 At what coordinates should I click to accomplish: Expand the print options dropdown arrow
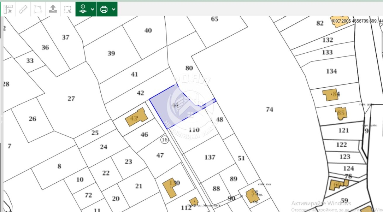pyautogui.click(x=113, y=9)
